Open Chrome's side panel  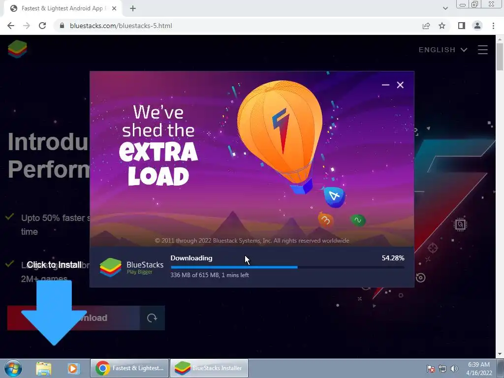462,26
